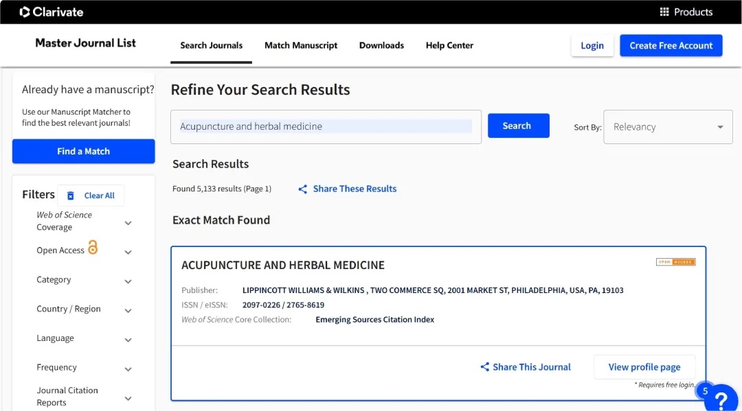
Task: Click the Clarivate logo
Action: coord(52,12)
